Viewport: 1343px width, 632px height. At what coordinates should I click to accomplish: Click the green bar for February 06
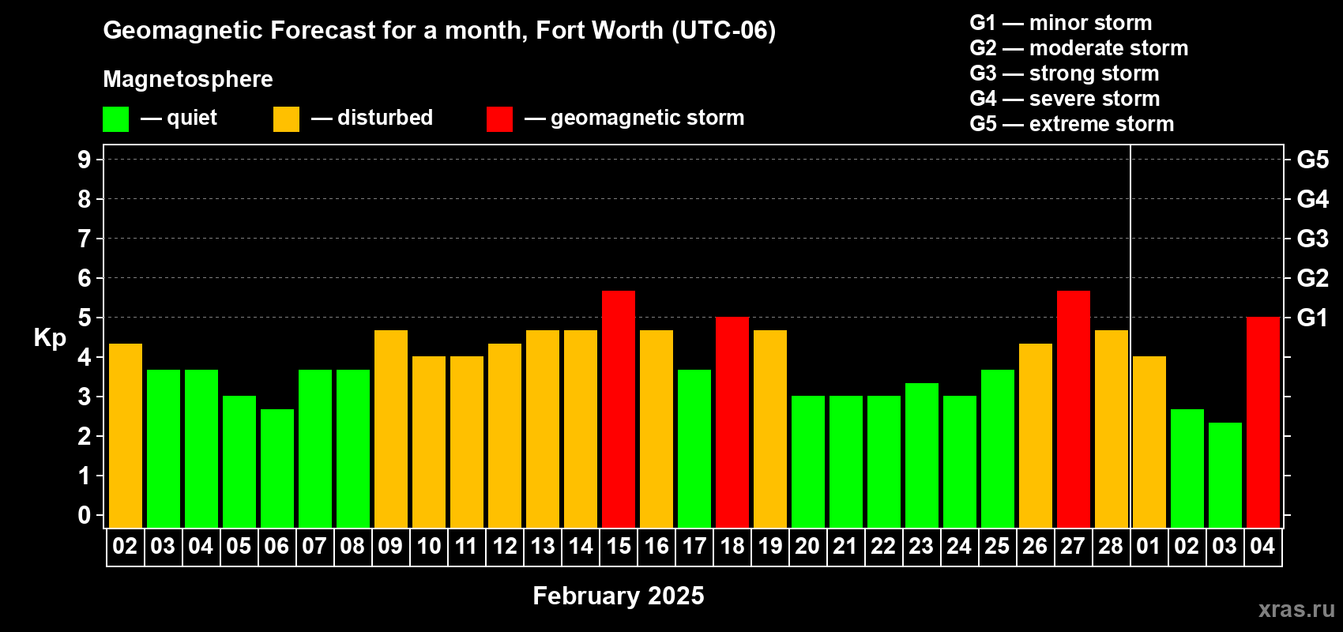pos(277,468)
